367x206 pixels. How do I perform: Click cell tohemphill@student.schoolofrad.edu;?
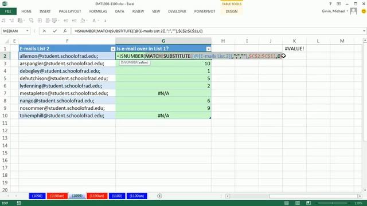click(67, 116)
